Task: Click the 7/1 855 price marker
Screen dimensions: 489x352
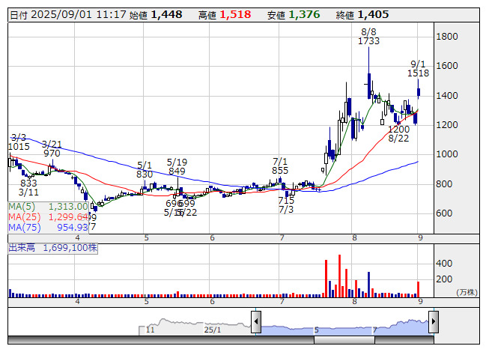Action: tap(280, 166)
